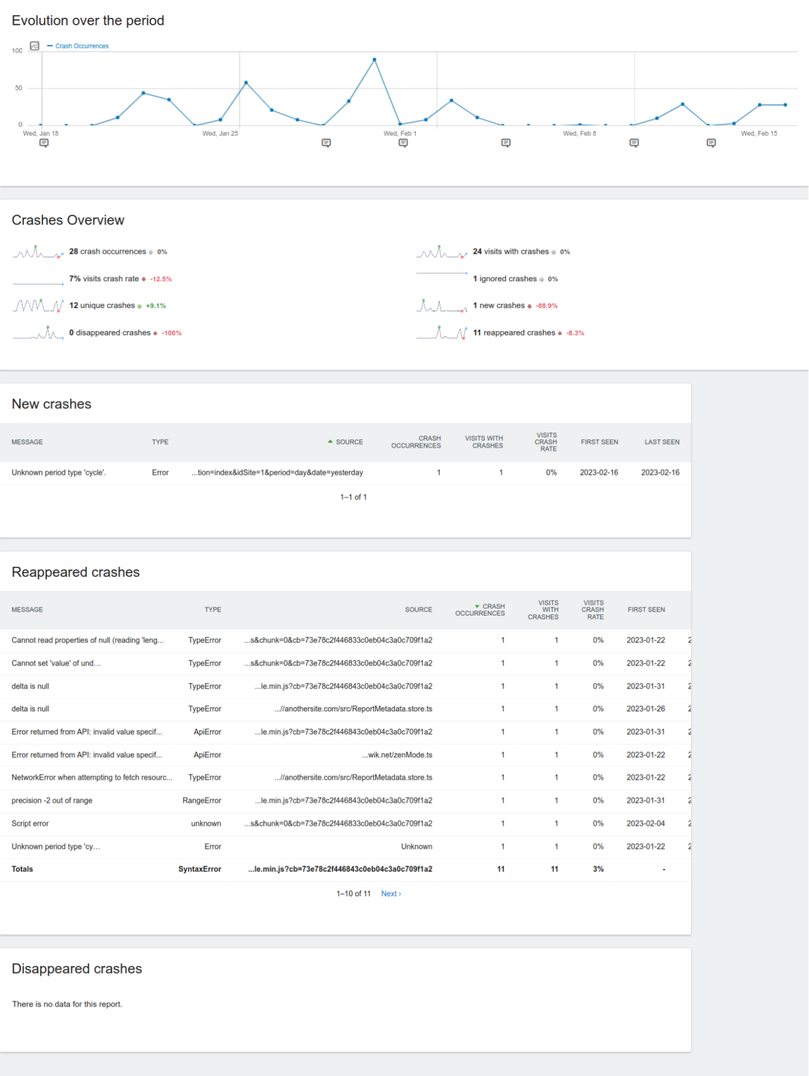Go to Next page of reappeared crashes
Image resolution: width=809 pixels, height=1076 pixels.
391,894
